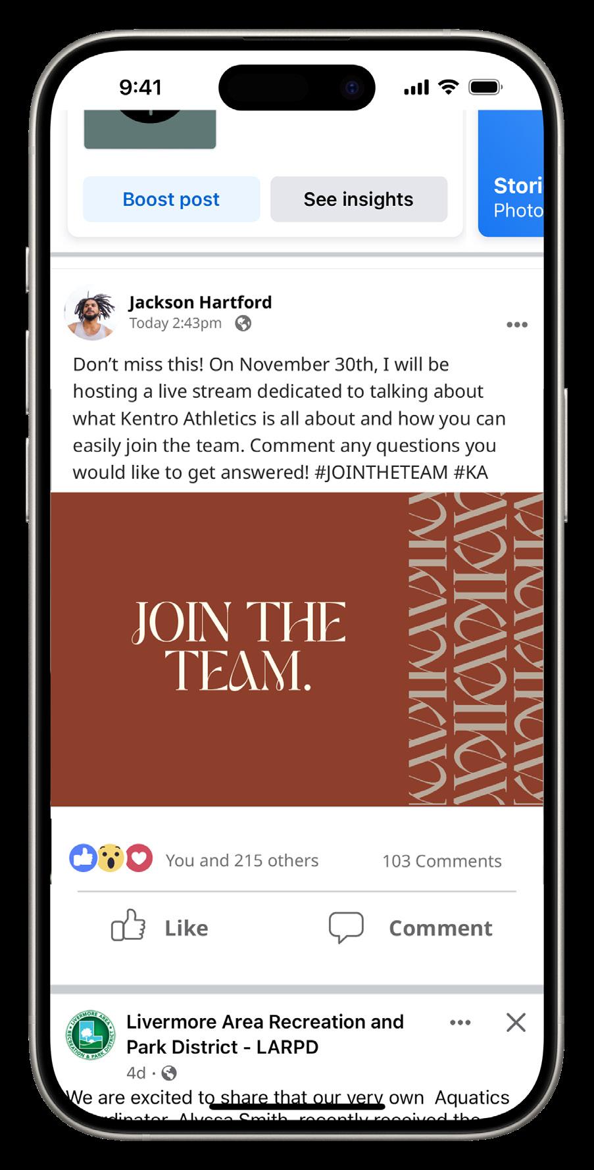Open Jackson Hartford's profile name link
594x1170 pixels.
(200, 302)
